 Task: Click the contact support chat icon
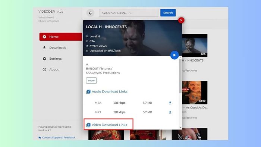coord(40,138)
